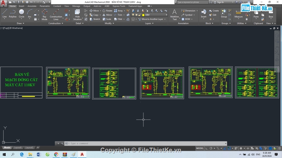282x158 pixels.
Task: Switch to the Layout1 tab
Action: tap(18, 147)
